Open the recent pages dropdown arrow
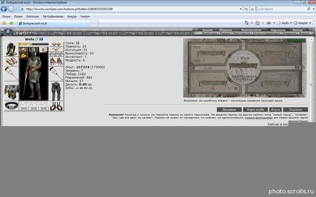This screenshot has height=197, width=316. 16,9
